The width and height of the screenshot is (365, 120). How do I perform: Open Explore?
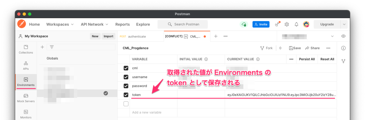coord(143,24)
